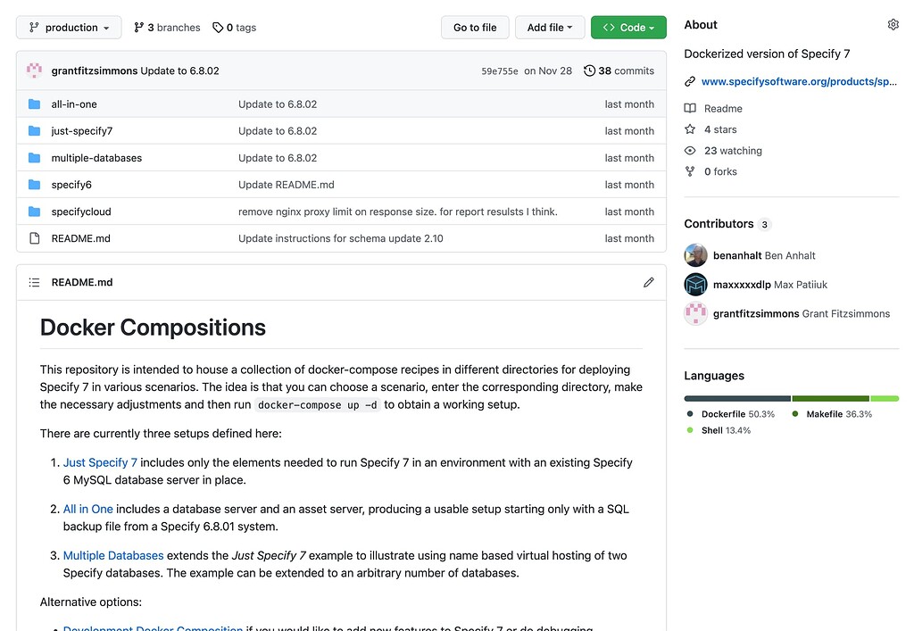The image size is (914, 631).
Task: Open the Just Specify 7 link
Action: pyautogui.click(x=100, y=463)
